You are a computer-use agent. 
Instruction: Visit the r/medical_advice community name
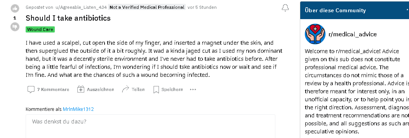coord(353,34)
